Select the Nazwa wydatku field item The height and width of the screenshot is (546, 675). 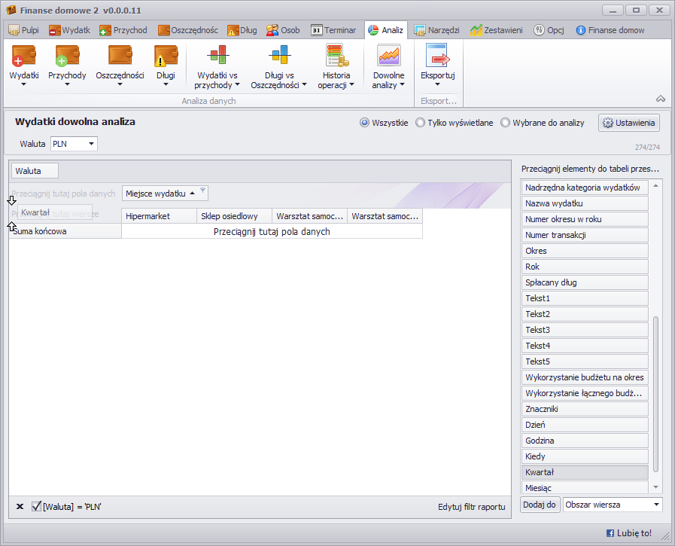coord(585,203)
